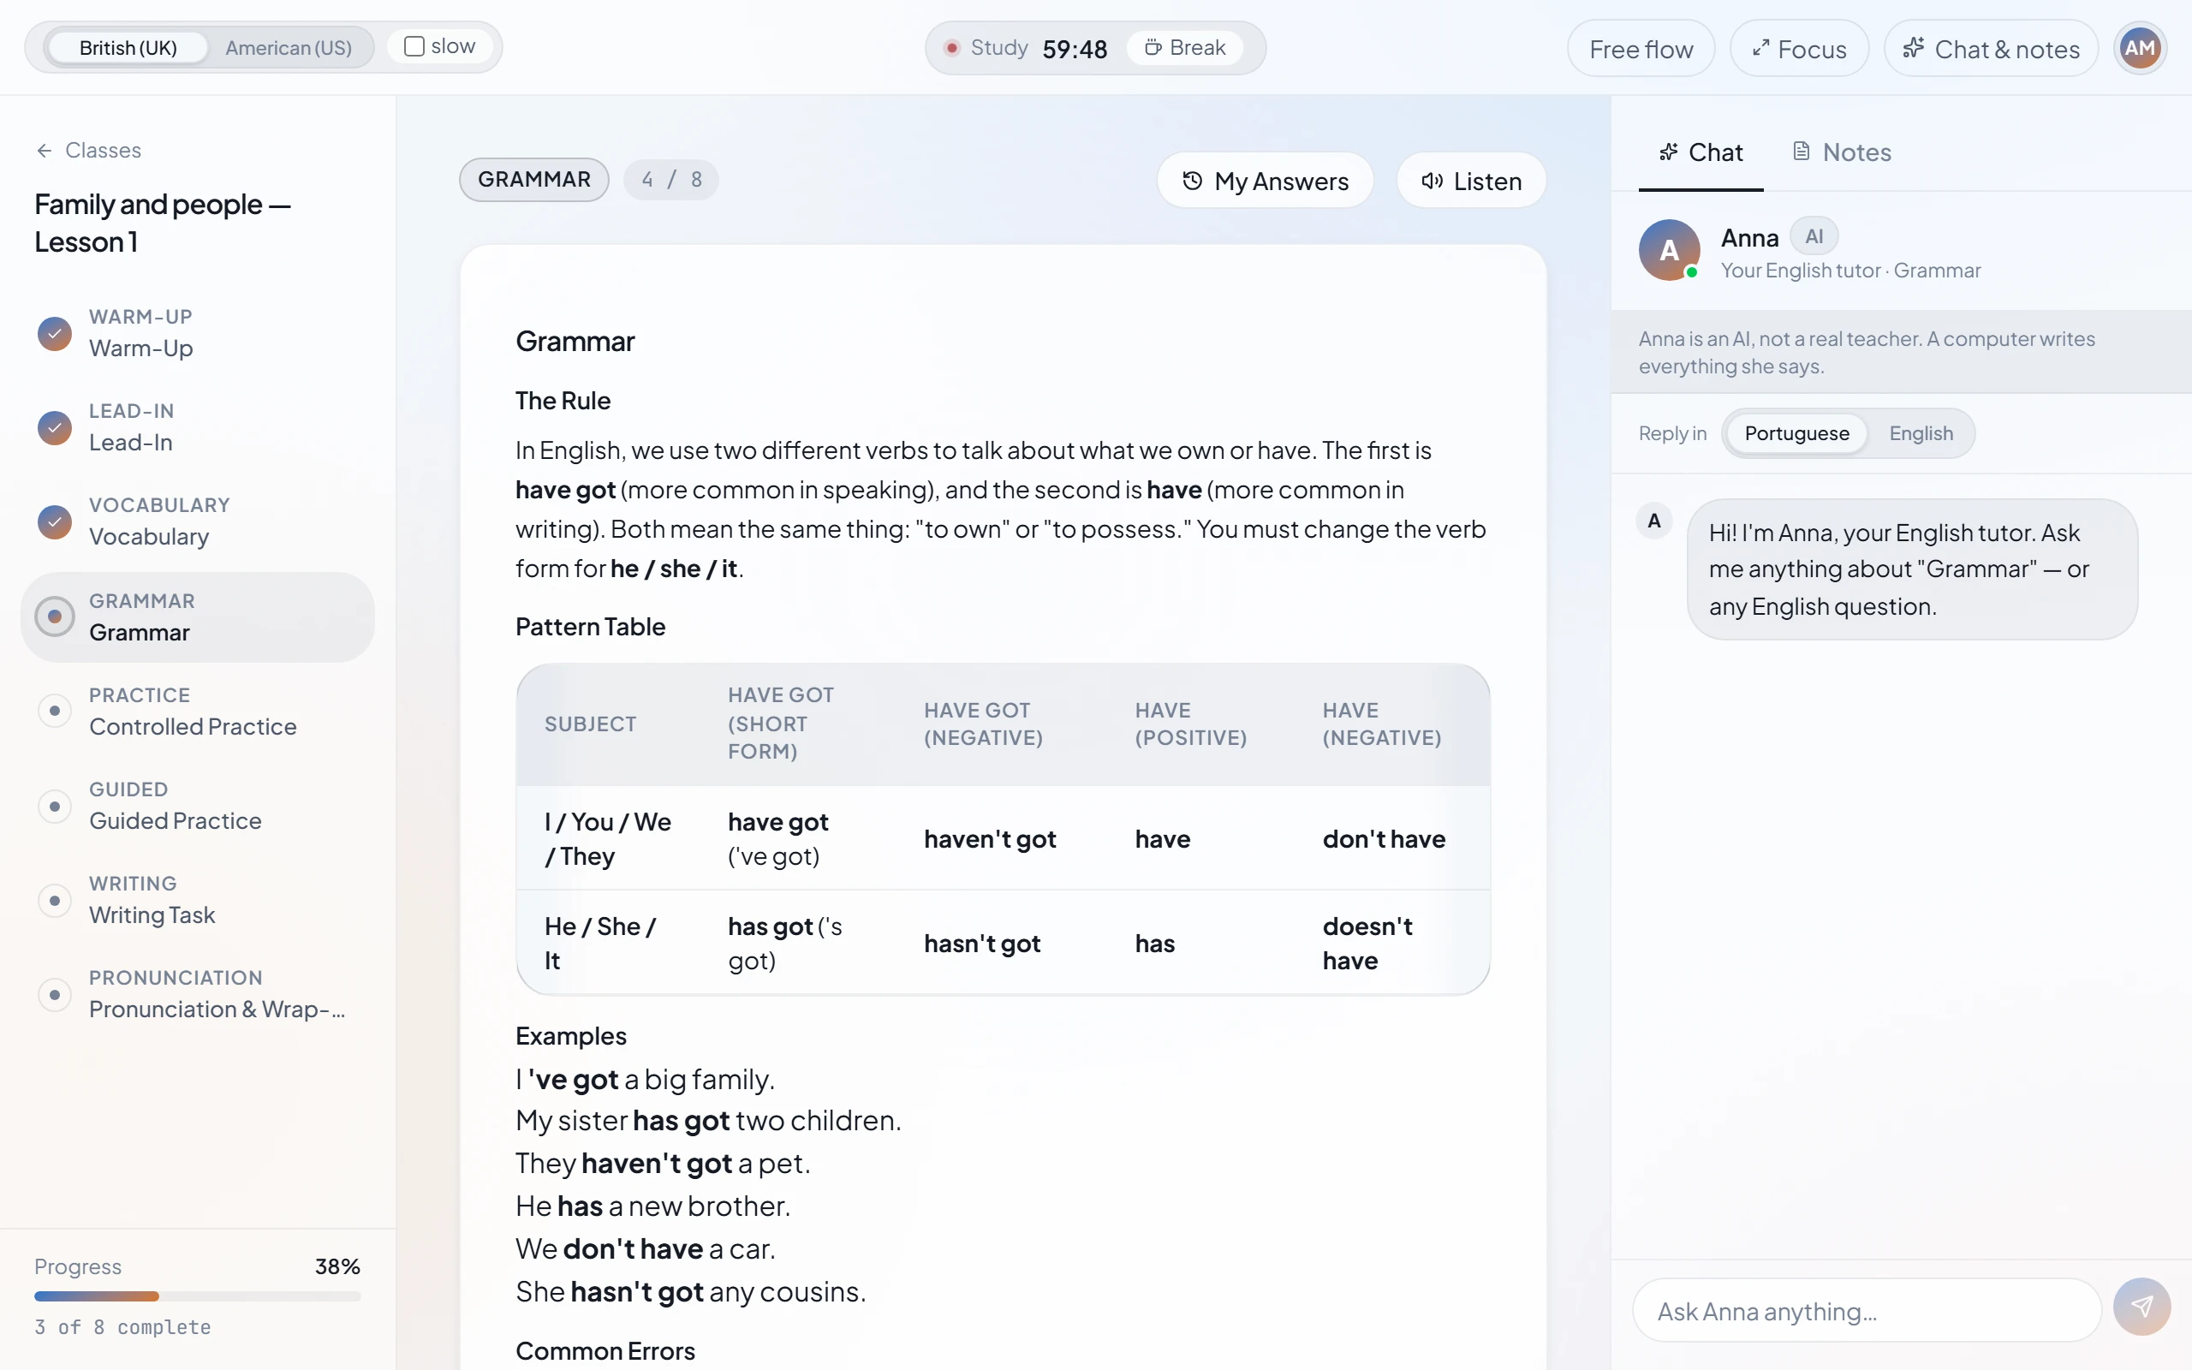2192x1370 pixels.
Task: Click the lesson progress bar
Action: coord(198,1296)
